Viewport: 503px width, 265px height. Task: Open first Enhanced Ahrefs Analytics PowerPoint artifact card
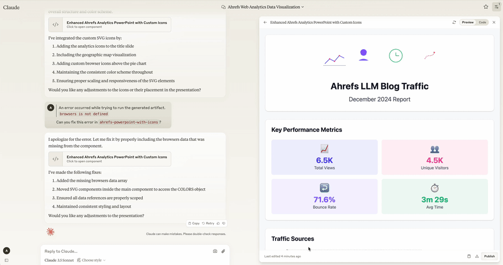click(110, 25)
